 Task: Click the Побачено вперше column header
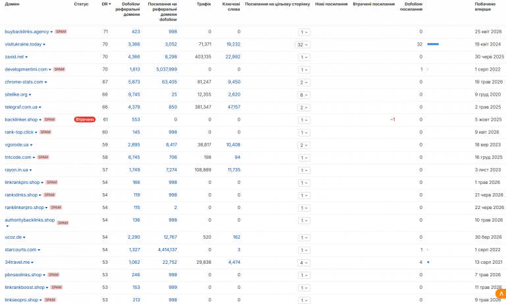pyautogui.click(x=485, y=7)
